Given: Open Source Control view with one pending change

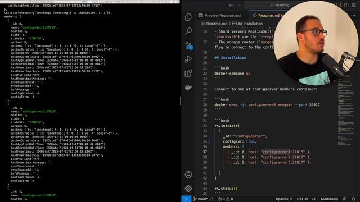Looking at the screenshot, I should (x=189, y=45).
